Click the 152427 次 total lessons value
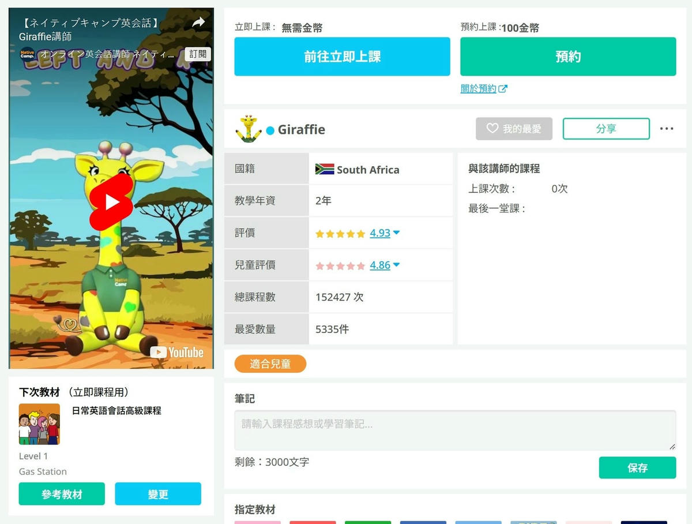This screenshot has width=692, height=524. click(339, 297)
